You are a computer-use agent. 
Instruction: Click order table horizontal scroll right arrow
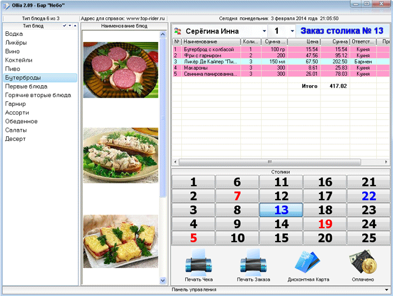pos(386,162)
